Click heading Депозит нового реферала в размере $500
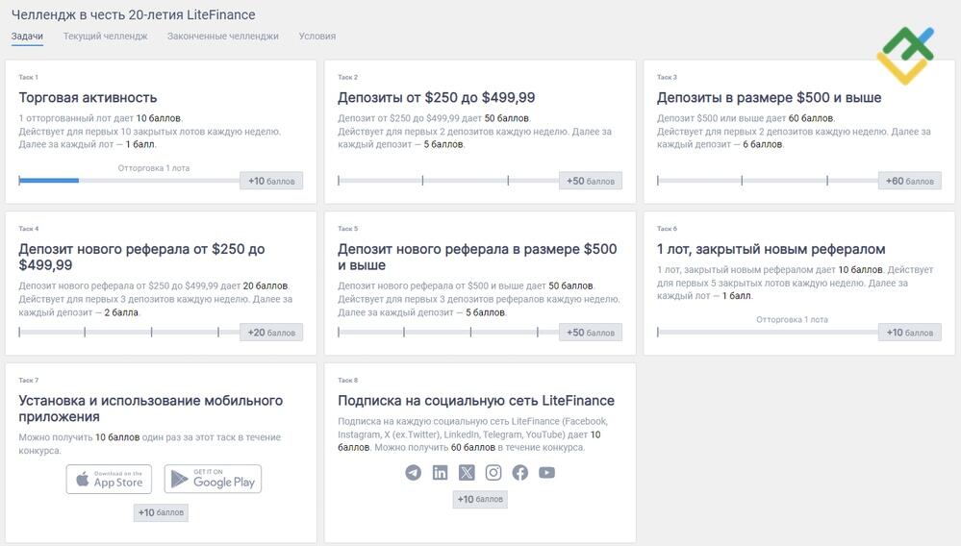 [477, 257]
